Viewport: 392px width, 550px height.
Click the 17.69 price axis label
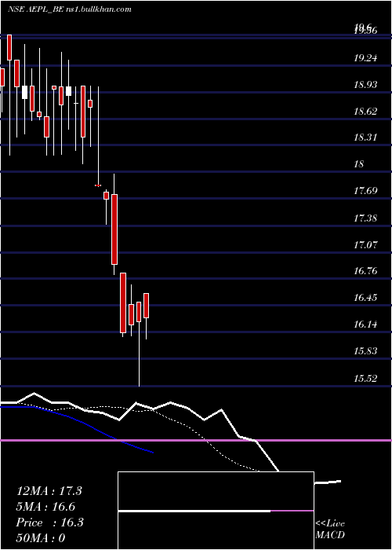click(x=365, y=191)
